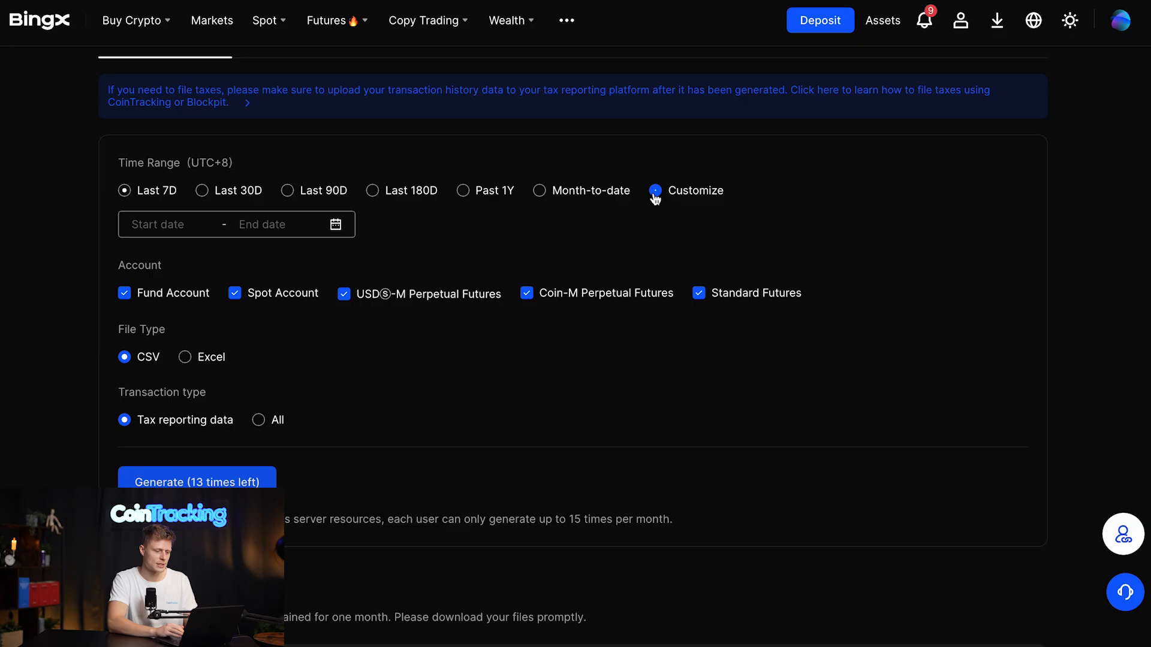The height and width of the screenshot is (647, 1151).
Task: Click the End date field
Action: pyautogui.click(x=262, y=225)
